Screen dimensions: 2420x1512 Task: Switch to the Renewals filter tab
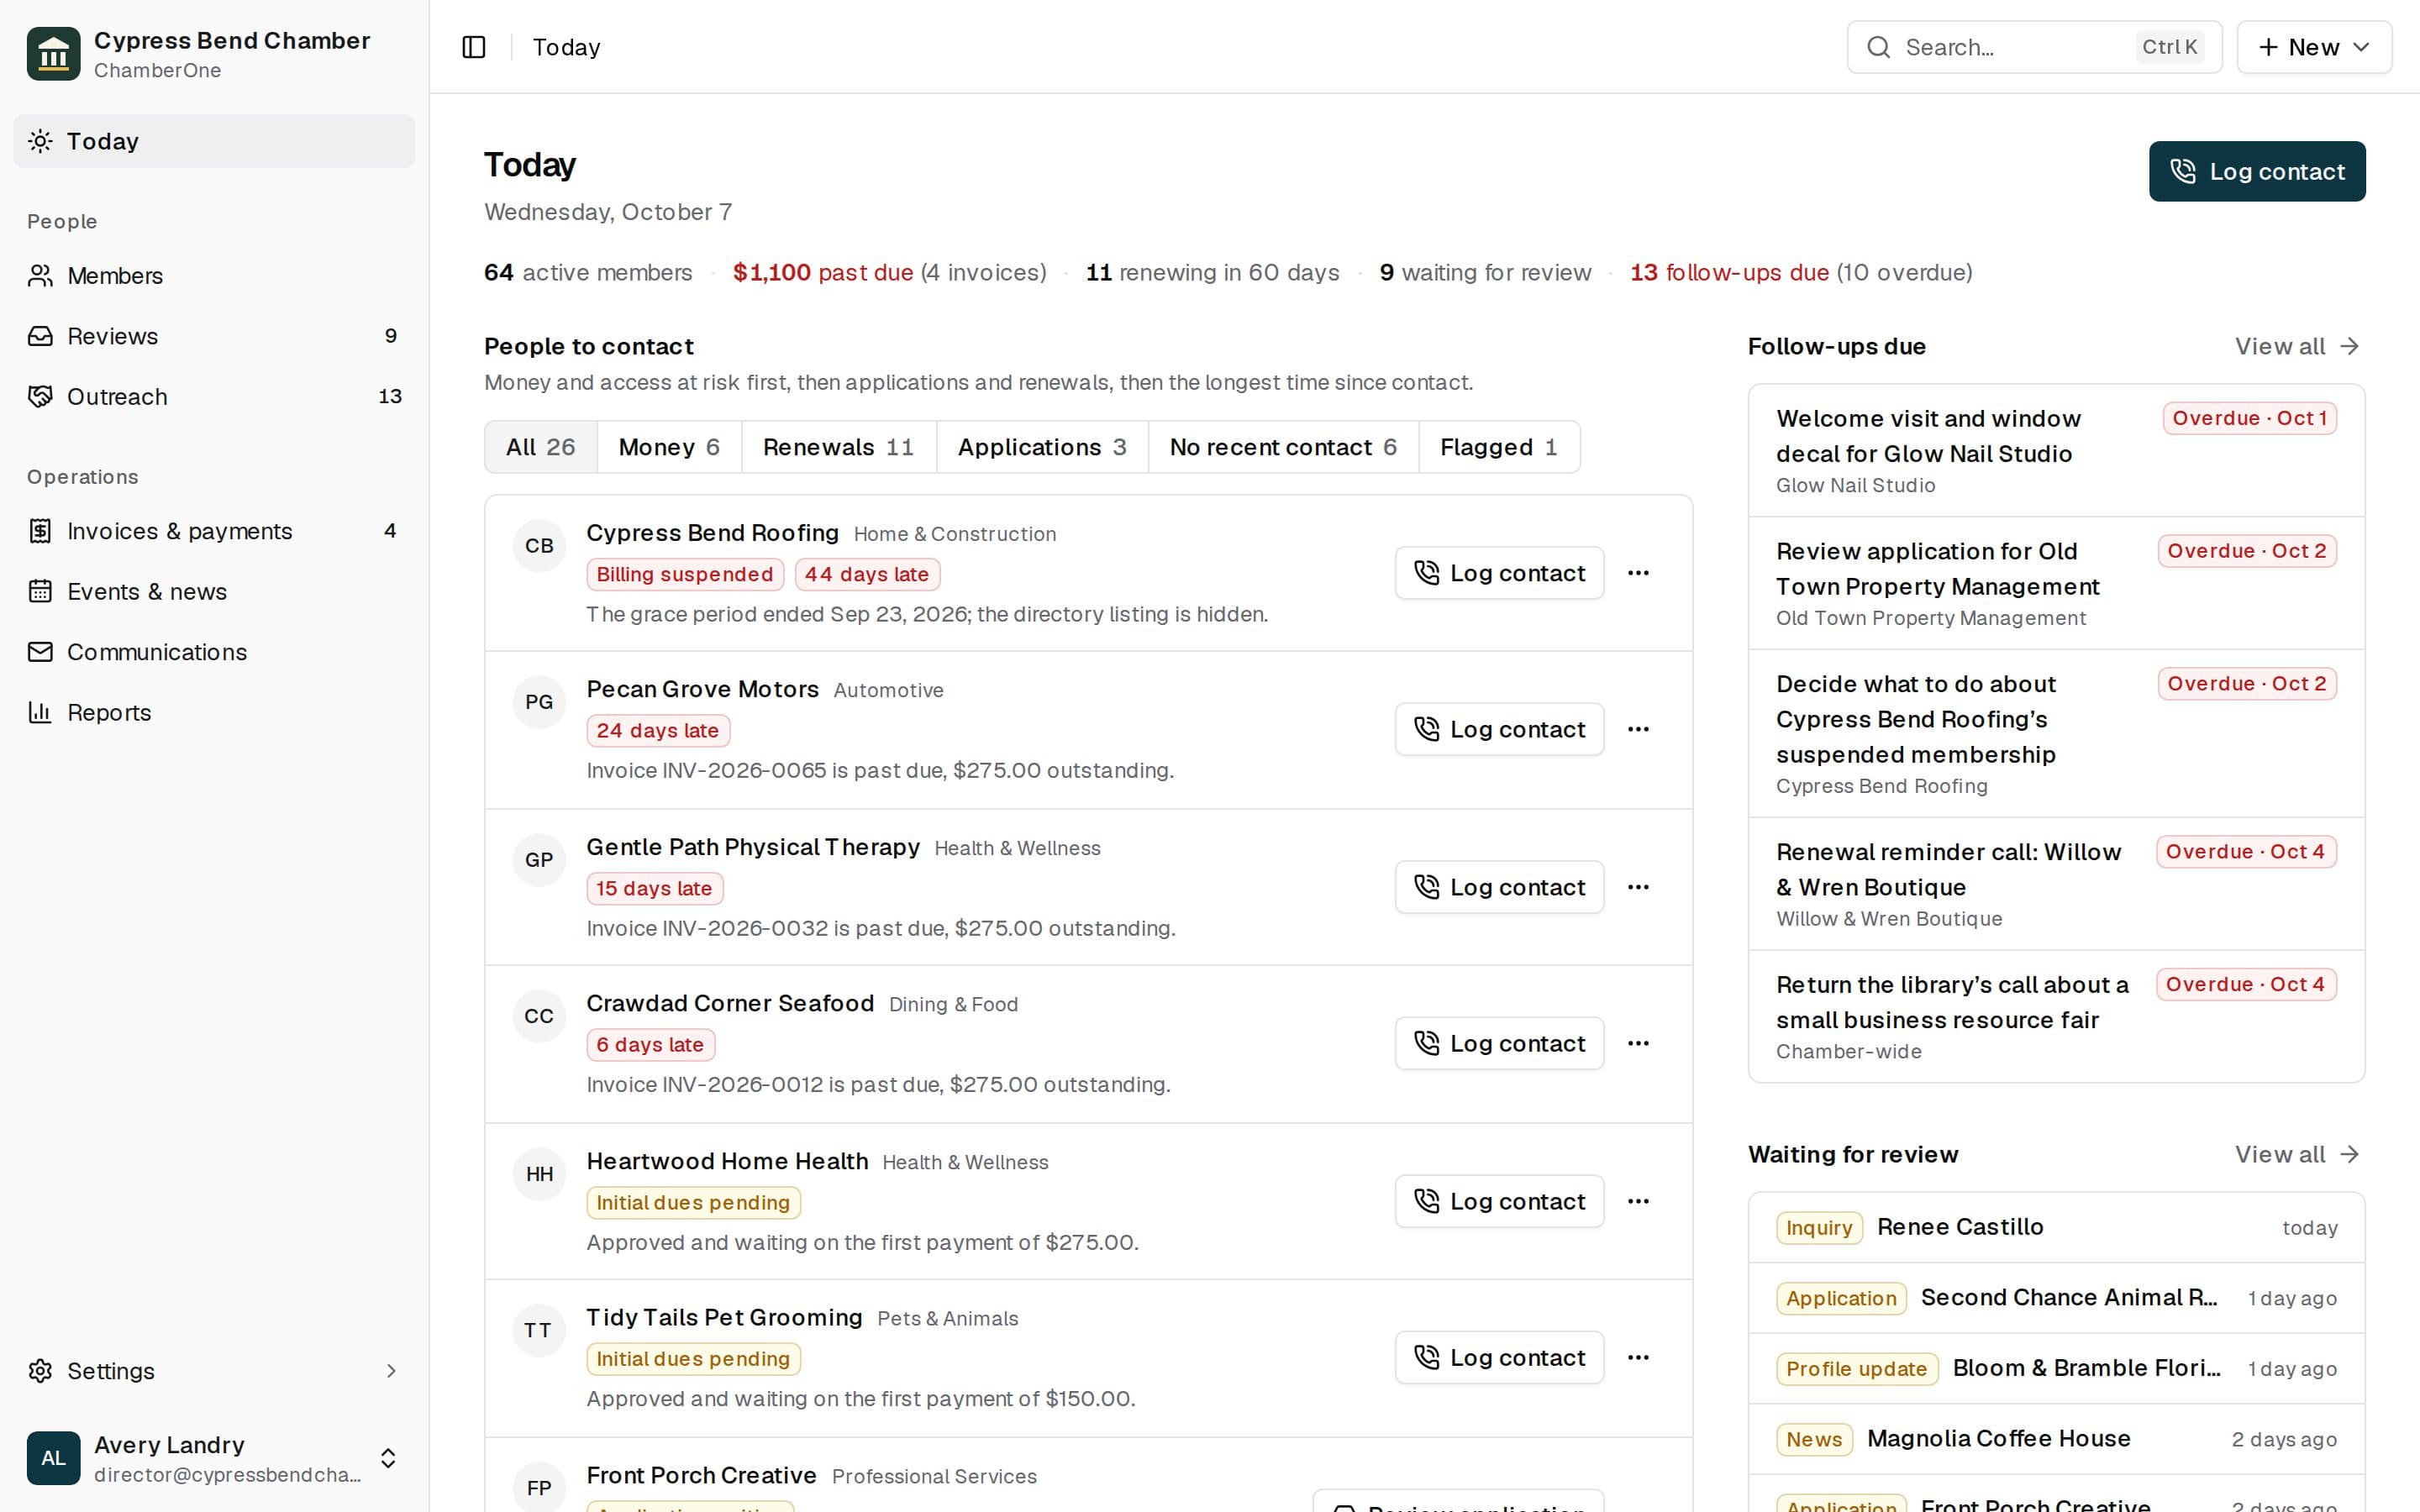click(839, 447)
